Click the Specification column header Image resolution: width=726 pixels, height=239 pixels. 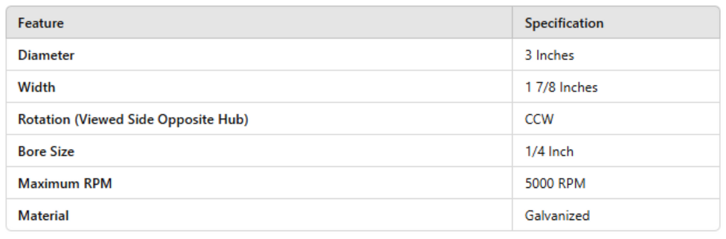(563, 23)
